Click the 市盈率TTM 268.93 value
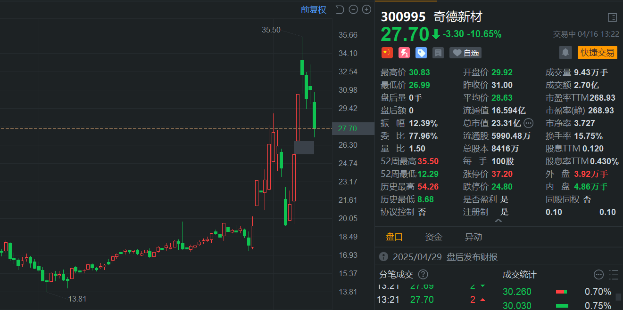This screenshot has width=623, height=310. (602, 98)
